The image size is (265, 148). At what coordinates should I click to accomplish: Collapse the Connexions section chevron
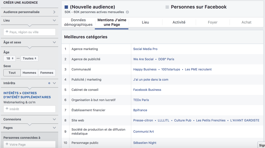(x=54, y=119)
